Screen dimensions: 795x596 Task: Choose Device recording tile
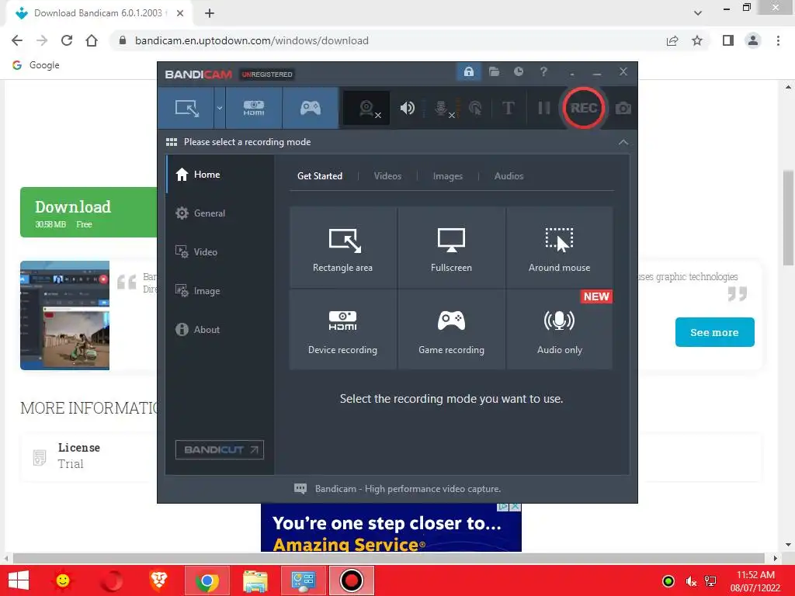(x=342, y=329)
